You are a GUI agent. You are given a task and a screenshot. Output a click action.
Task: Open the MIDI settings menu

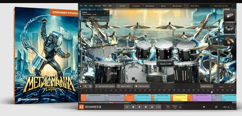point(226,107)
